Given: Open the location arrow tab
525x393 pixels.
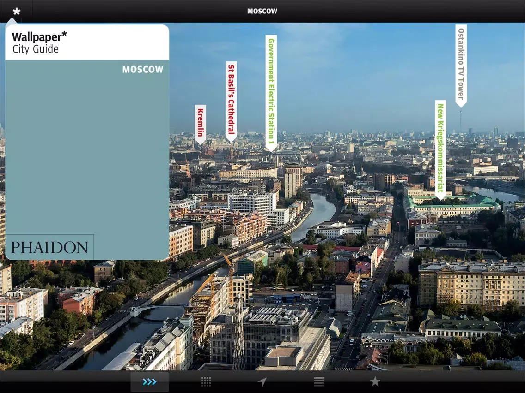Looking at the screenshot, I should (x=262, y=381).
